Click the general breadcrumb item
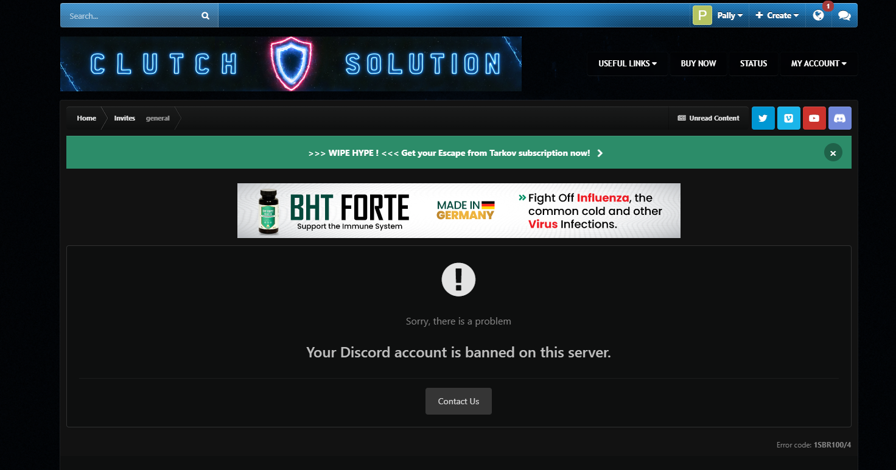896x470 pixels. point(158,118)
